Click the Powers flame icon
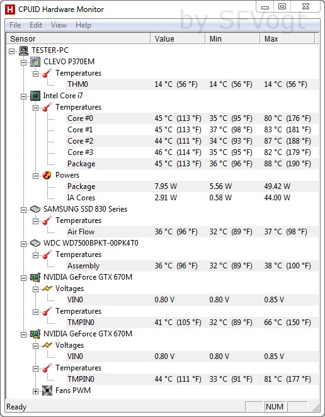The height and width of the screenshot is (417, 325). 47,175
